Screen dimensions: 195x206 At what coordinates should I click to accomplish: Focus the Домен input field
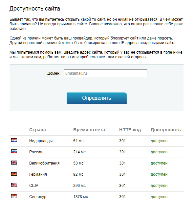click(105, 73)
